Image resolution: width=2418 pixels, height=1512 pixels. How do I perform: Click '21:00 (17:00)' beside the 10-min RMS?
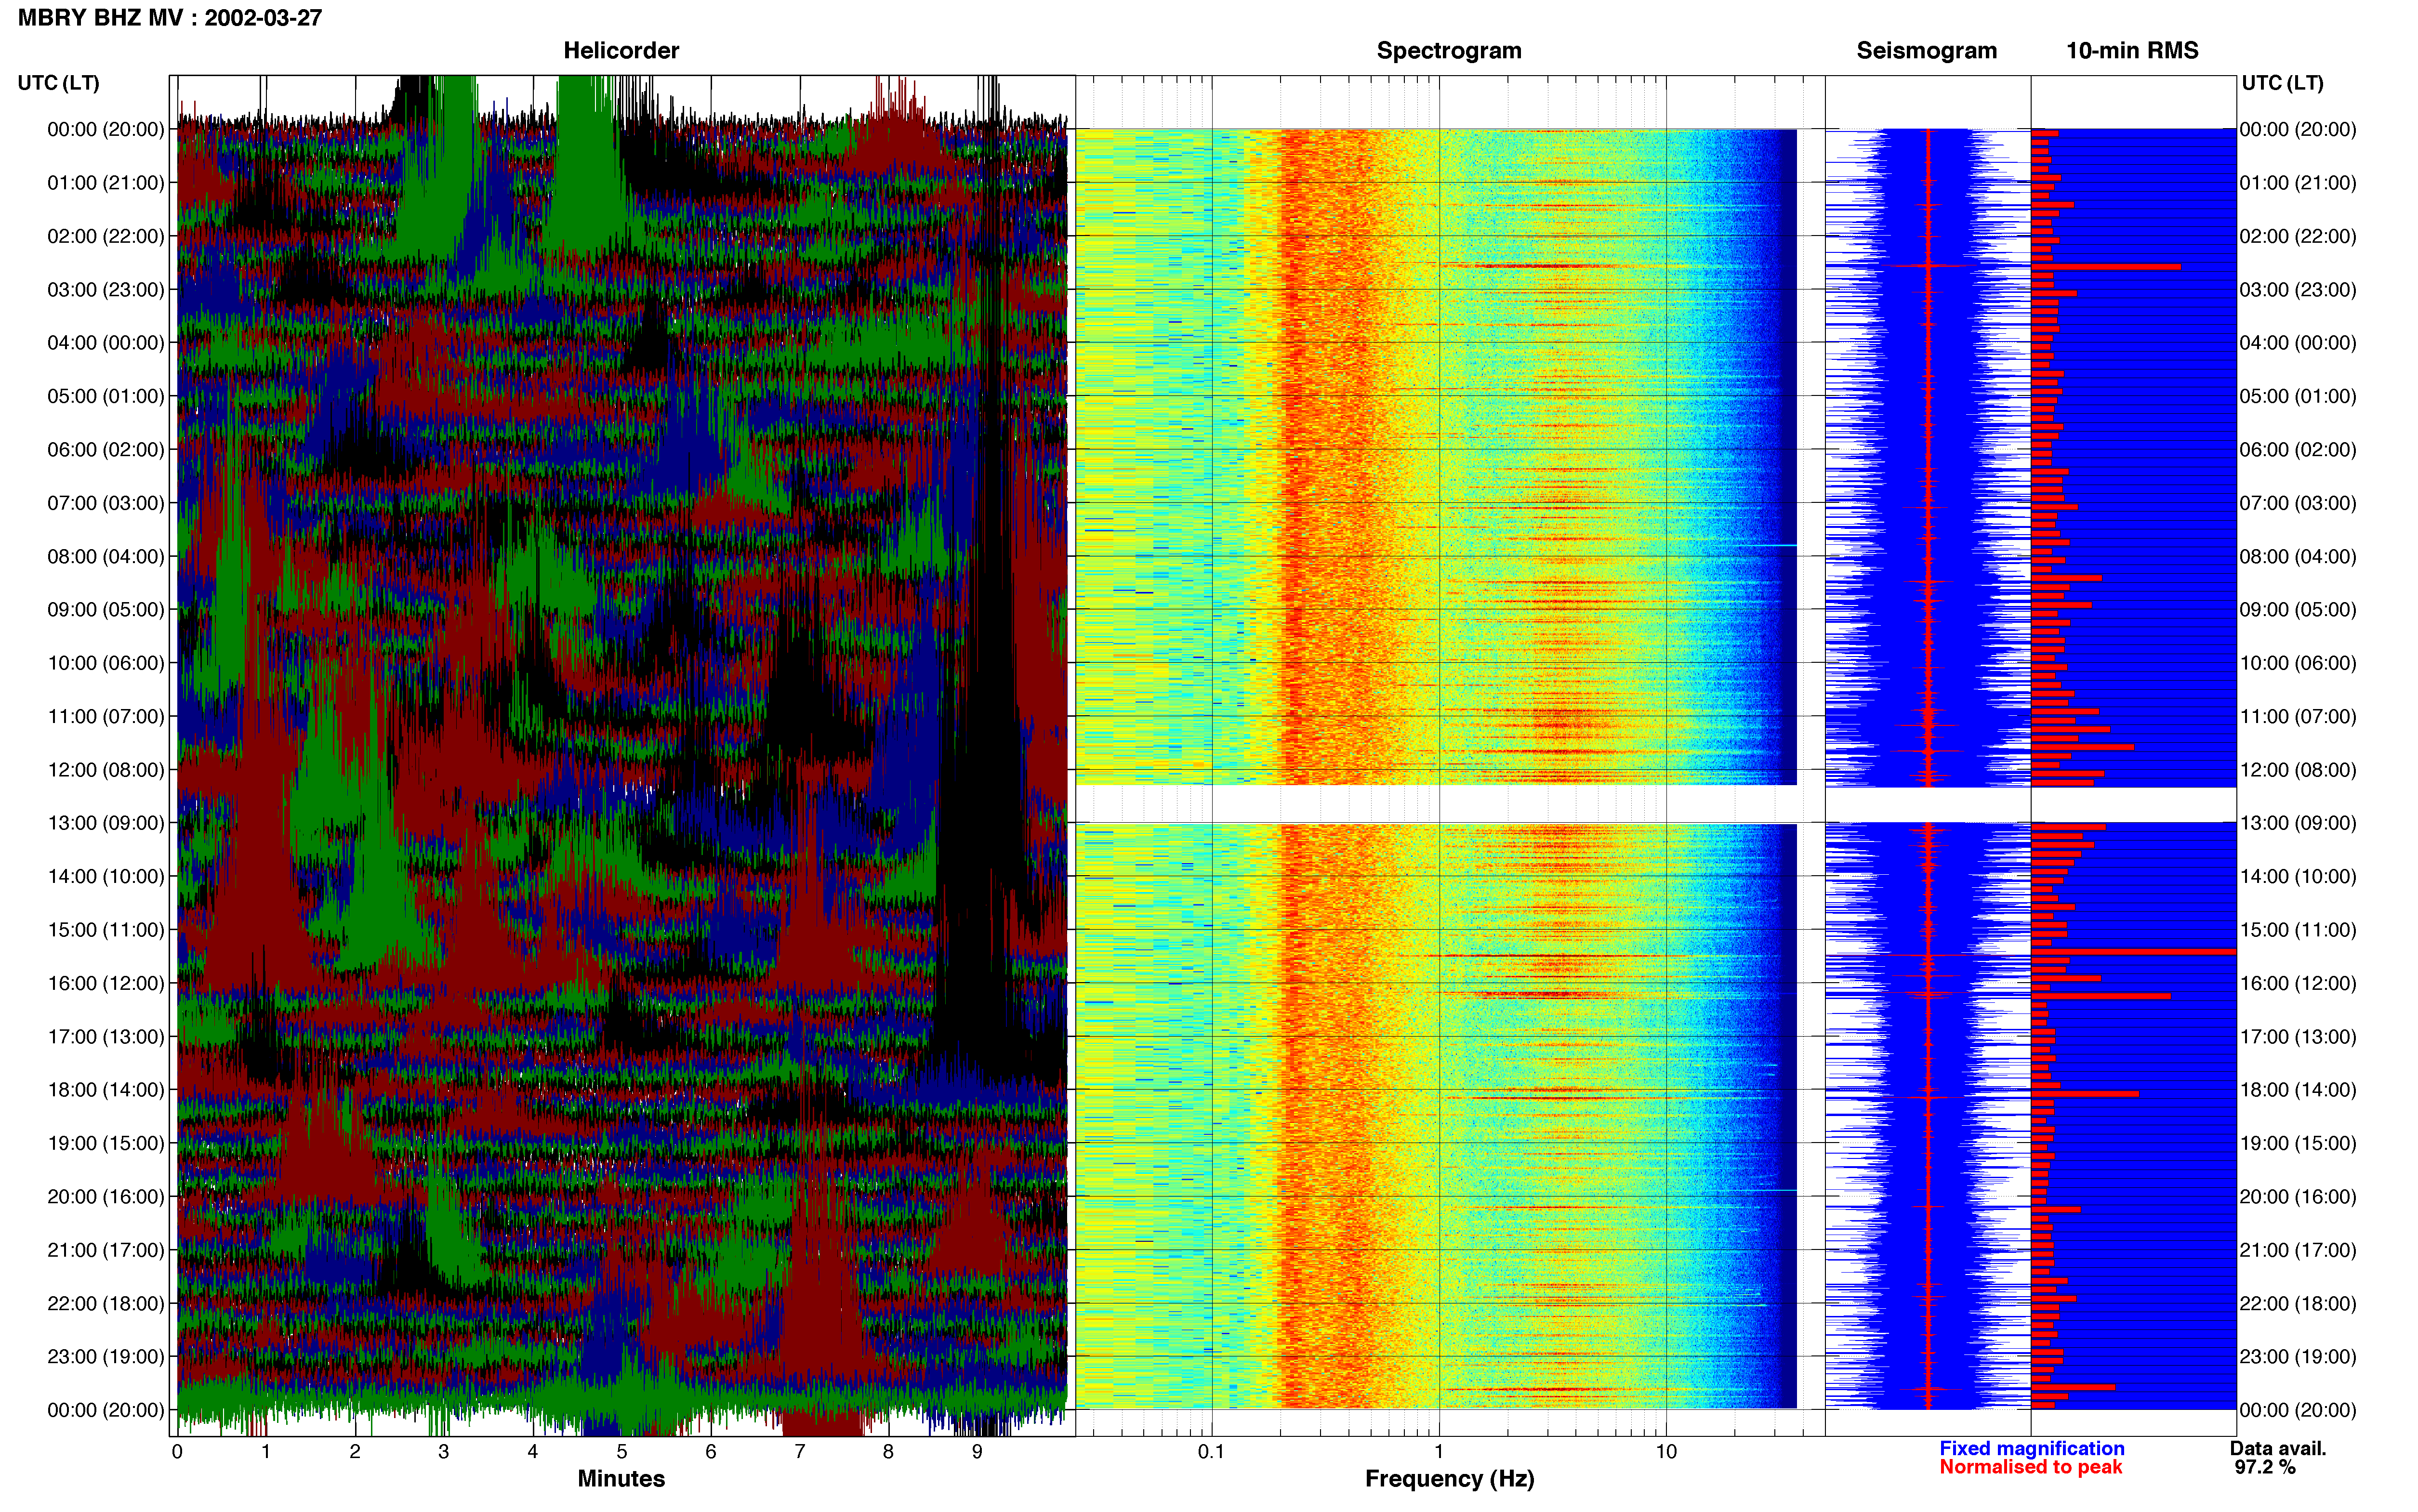(2298, 1250)
